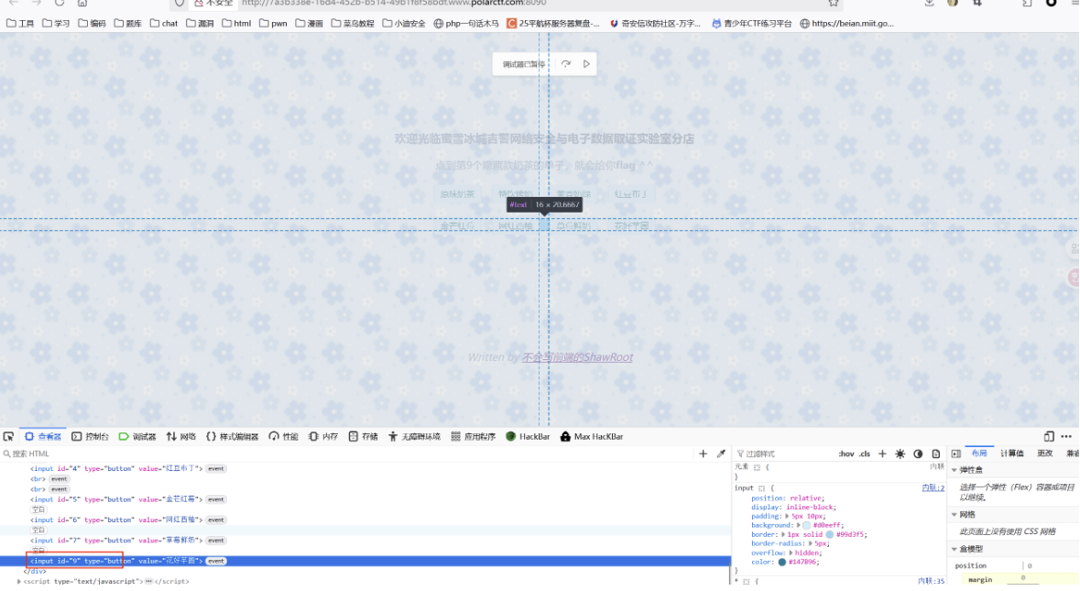Expand the background shorthand property
1080x591 pixels.
point(798,526)
